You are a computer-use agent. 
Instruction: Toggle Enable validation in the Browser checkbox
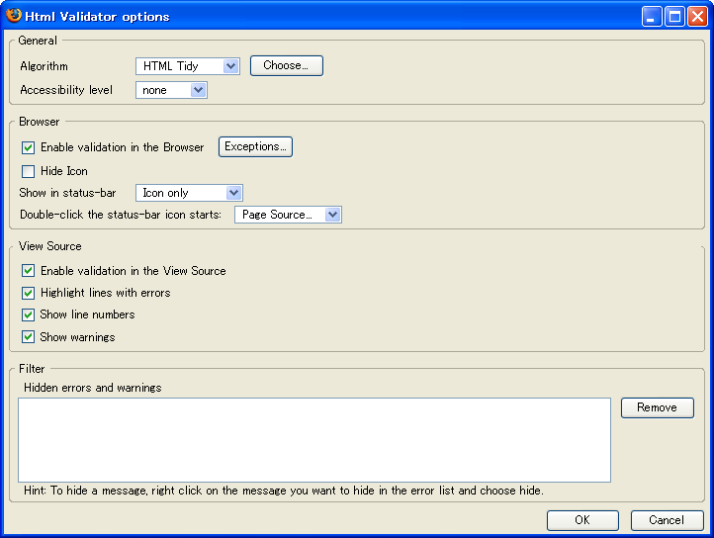tap(29, 147)
